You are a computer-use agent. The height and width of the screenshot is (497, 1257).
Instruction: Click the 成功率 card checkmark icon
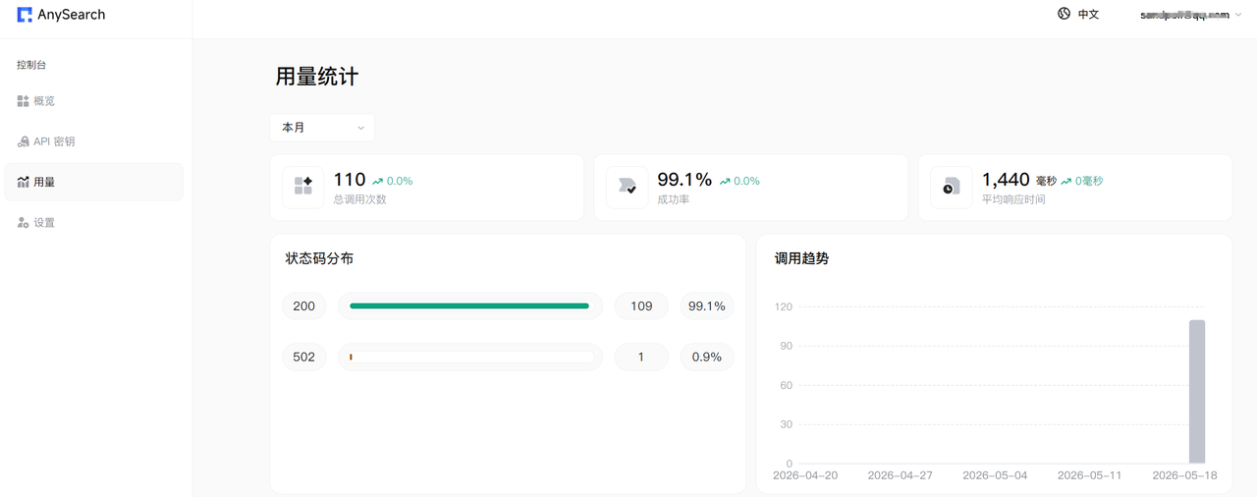point(628,187)
